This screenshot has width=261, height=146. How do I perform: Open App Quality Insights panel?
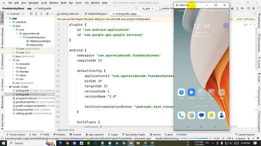pos(134,135)
